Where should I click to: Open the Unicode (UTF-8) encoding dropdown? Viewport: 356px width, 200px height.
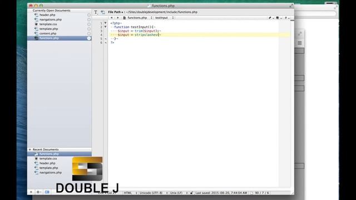click(154, 193)
